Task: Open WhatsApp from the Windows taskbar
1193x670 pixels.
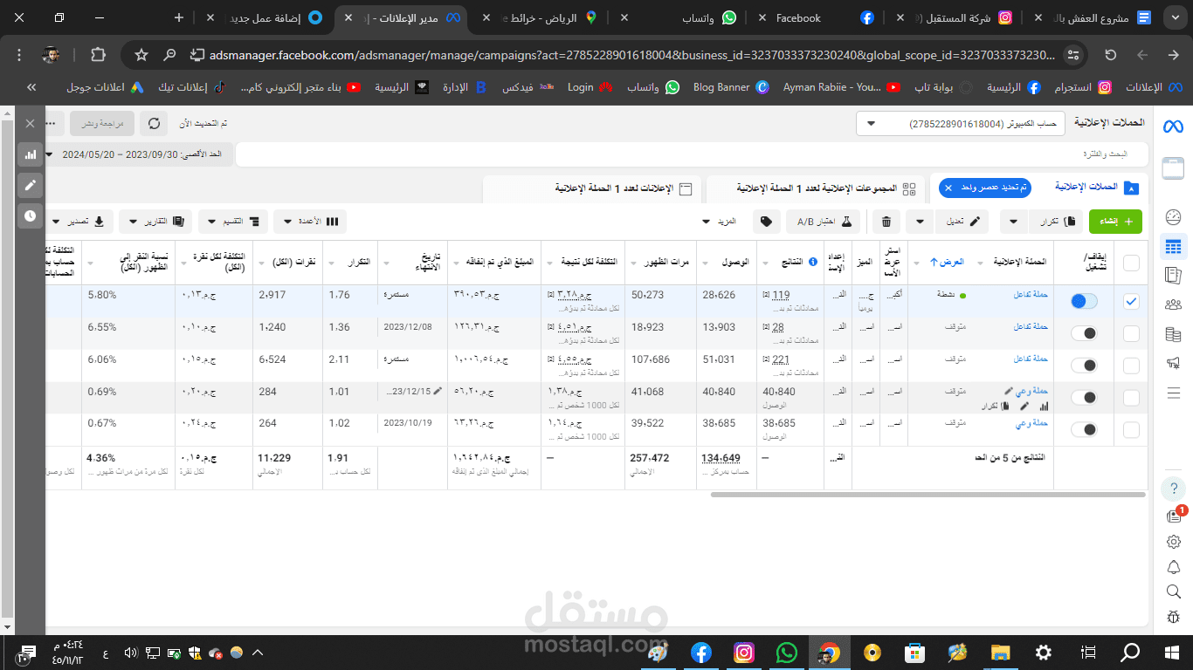Action: tap(786, 653)
